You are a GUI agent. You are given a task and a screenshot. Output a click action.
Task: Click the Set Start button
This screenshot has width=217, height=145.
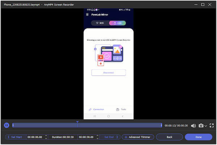pos(15,137)
